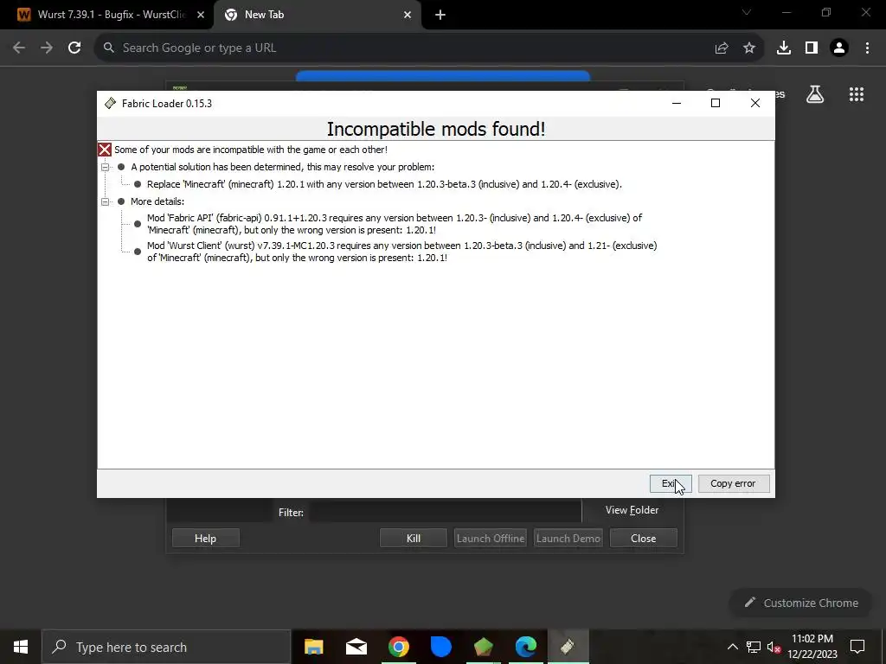Switch to the Wurst 7.39.1 Bugfix tab
886x664 pixels.
pos(107,15)
